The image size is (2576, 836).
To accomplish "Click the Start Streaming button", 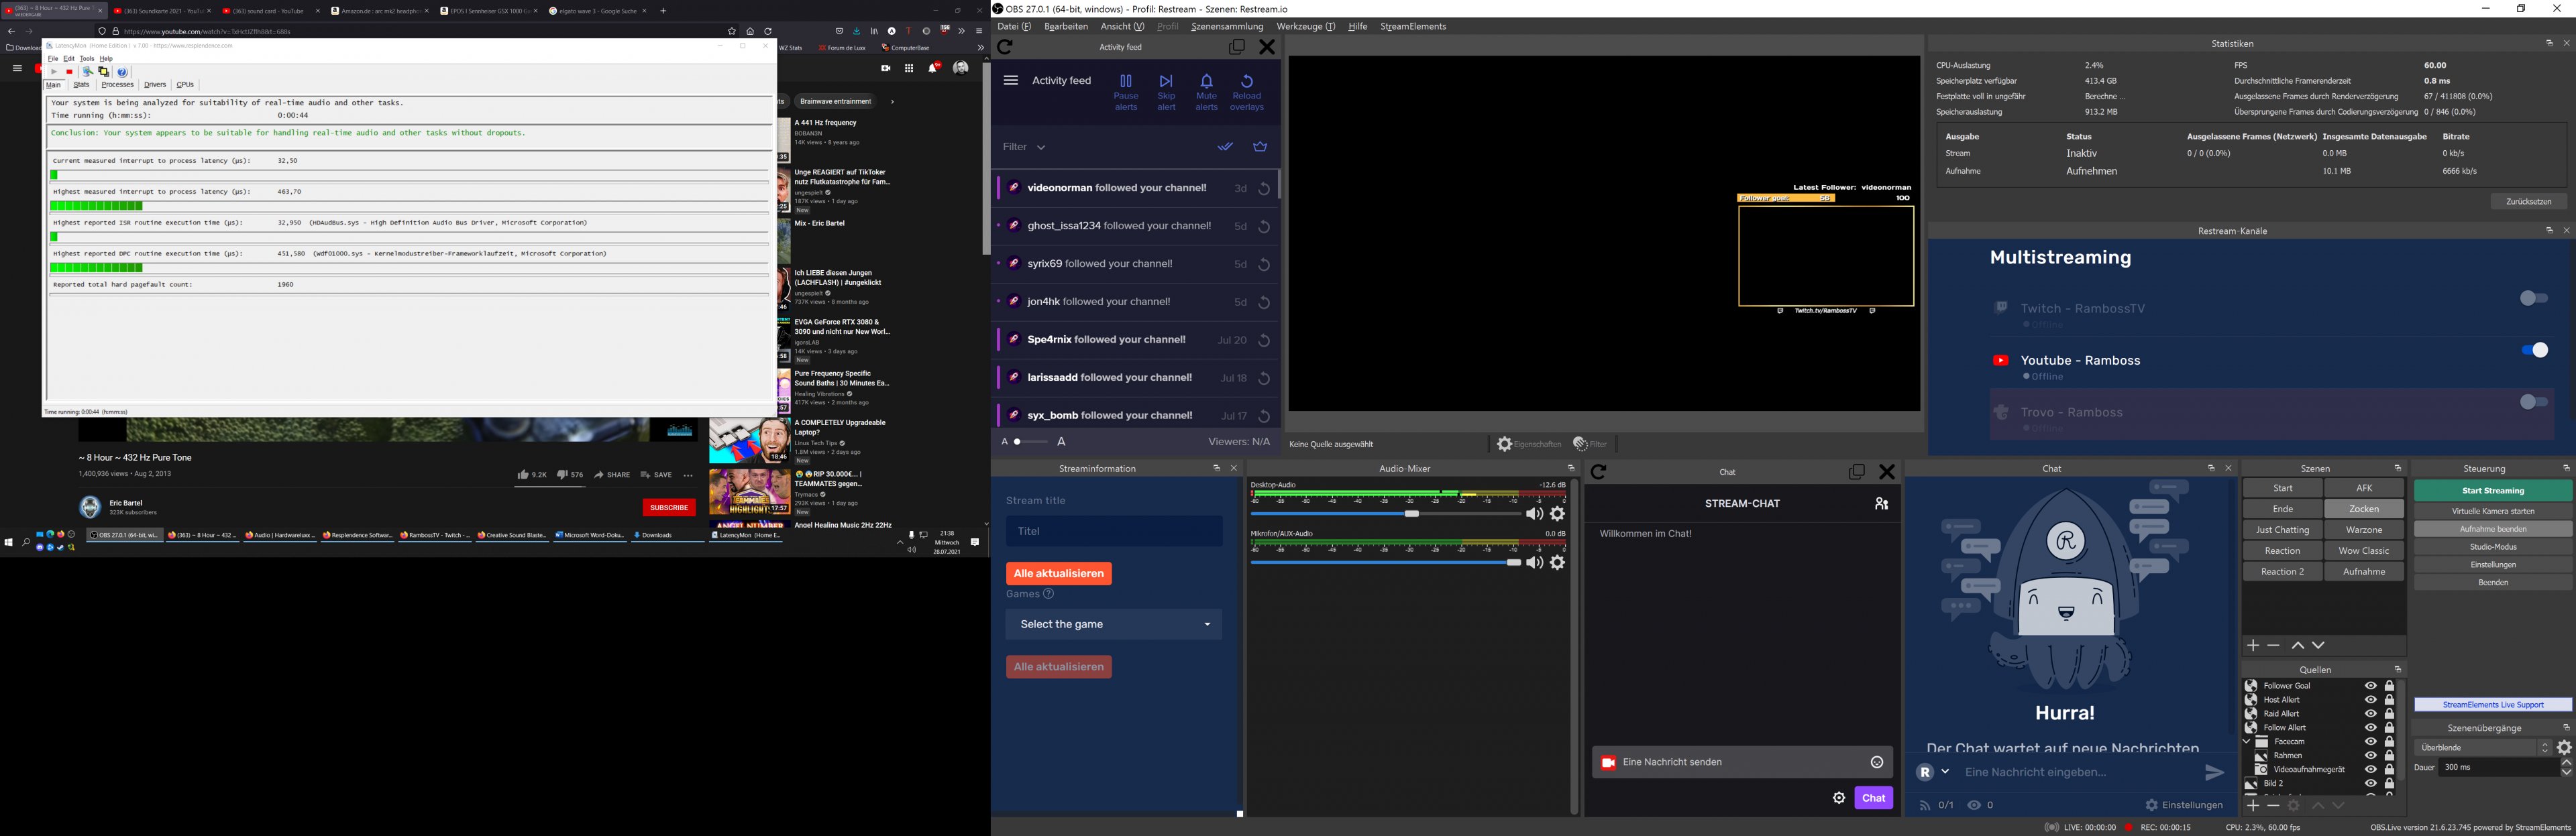I will [2492, 491].
